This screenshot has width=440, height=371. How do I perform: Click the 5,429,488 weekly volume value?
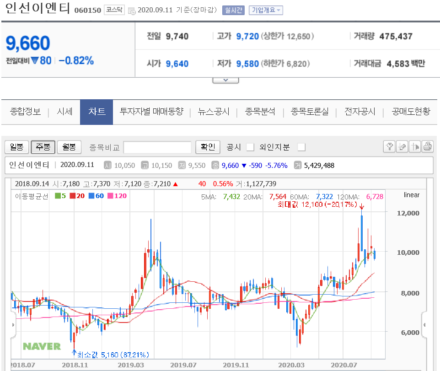point(319,166)
